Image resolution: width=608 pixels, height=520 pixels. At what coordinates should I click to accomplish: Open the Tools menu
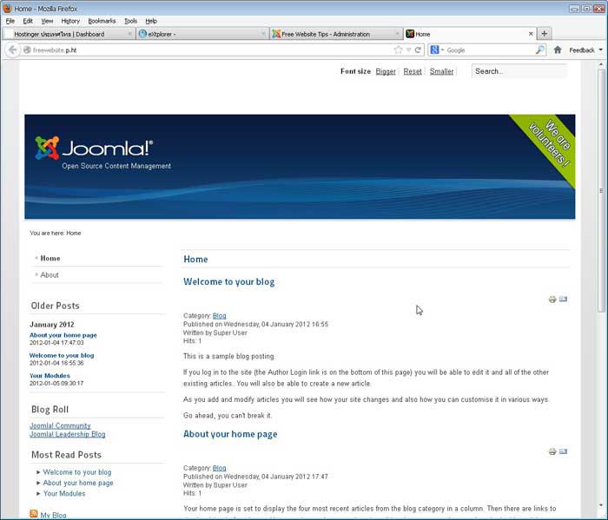click(130, 21)
